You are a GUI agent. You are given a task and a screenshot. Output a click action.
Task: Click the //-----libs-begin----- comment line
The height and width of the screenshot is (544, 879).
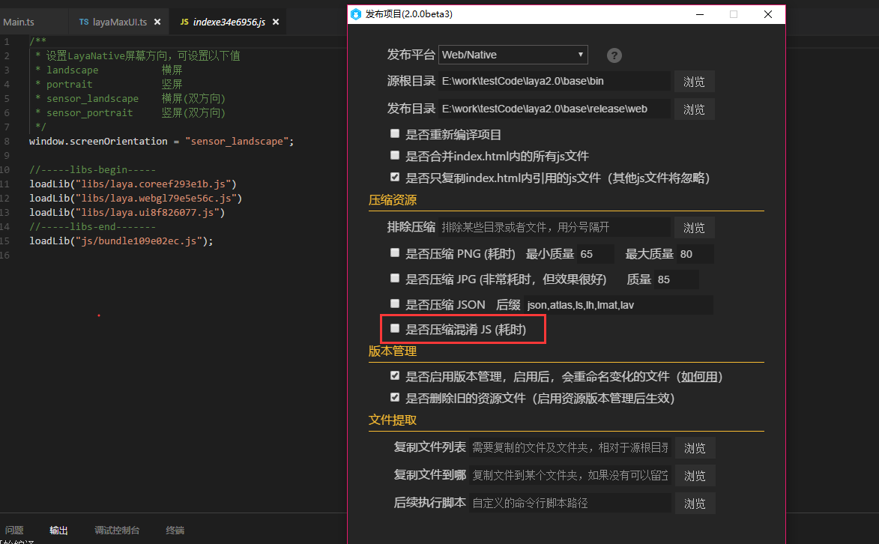(x=92, y=170)
